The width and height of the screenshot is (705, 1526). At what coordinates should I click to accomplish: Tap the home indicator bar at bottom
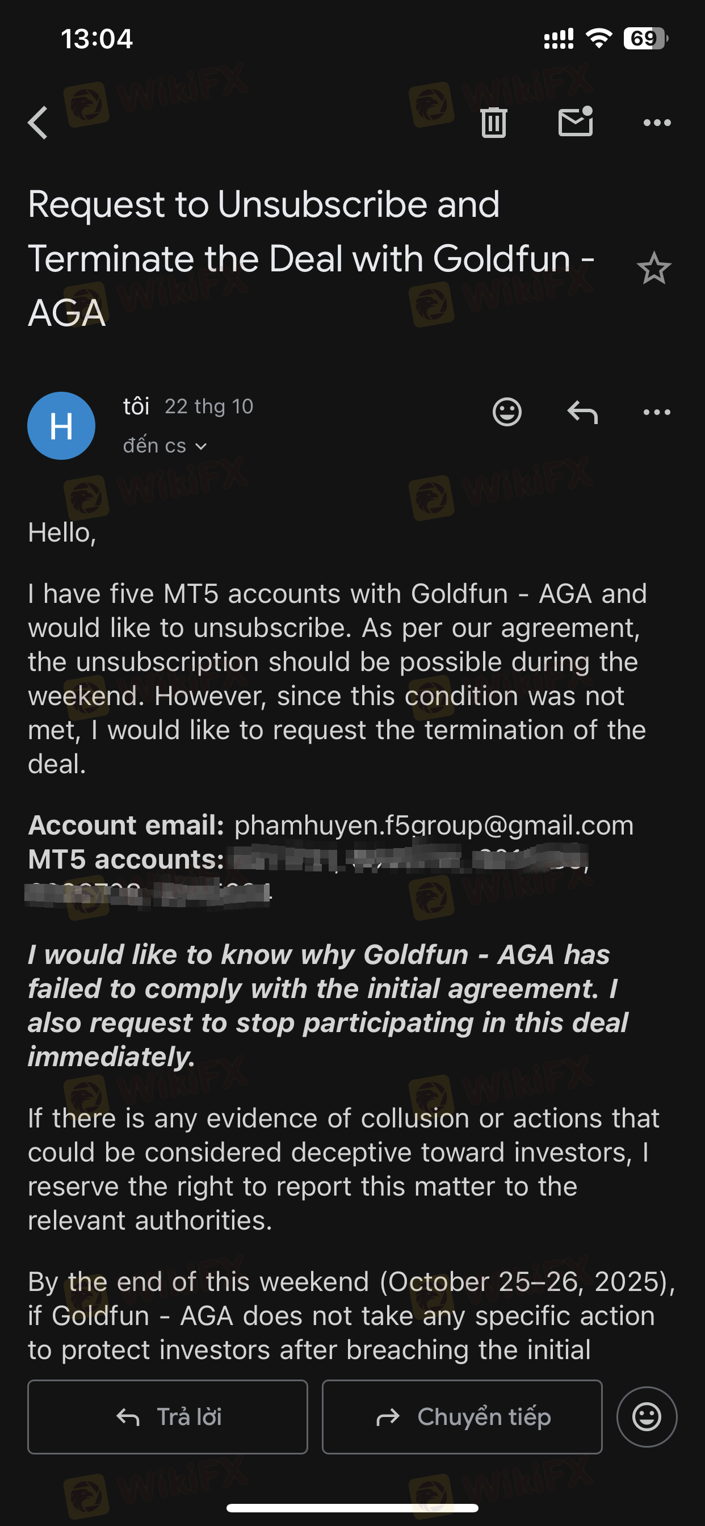[x=352, y=1508]
